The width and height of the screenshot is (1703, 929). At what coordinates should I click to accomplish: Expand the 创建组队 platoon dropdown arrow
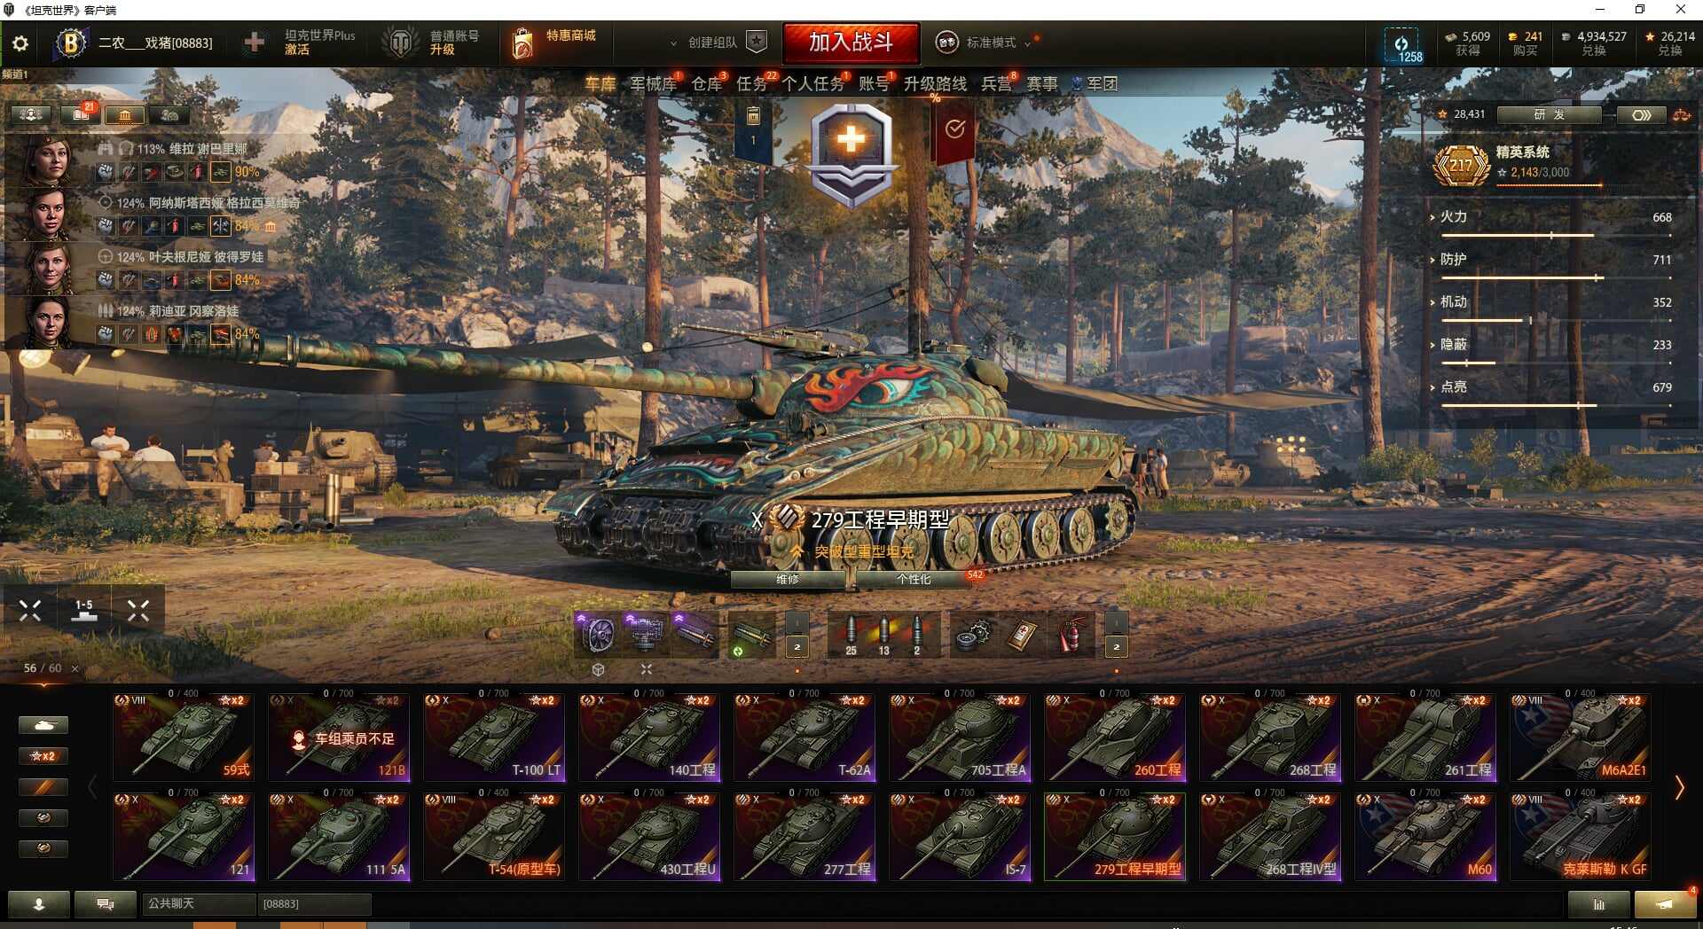673,43
